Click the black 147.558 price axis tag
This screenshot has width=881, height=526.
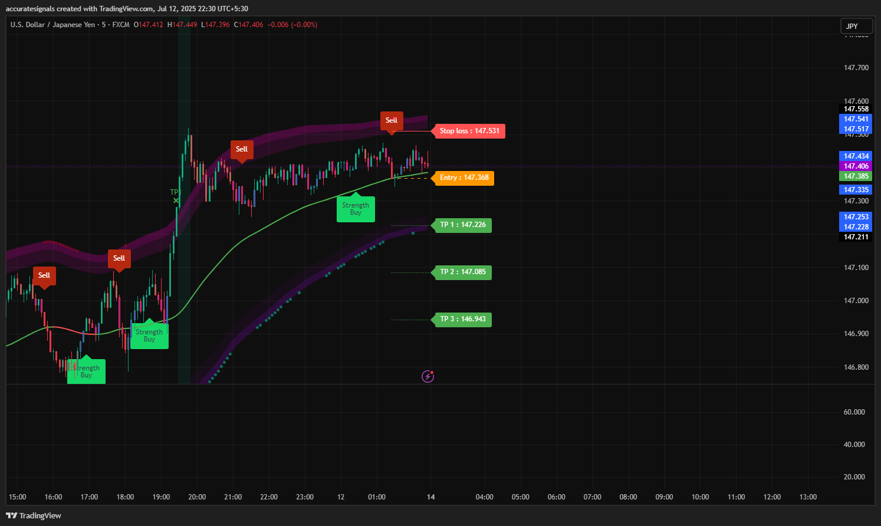point(856,109)
